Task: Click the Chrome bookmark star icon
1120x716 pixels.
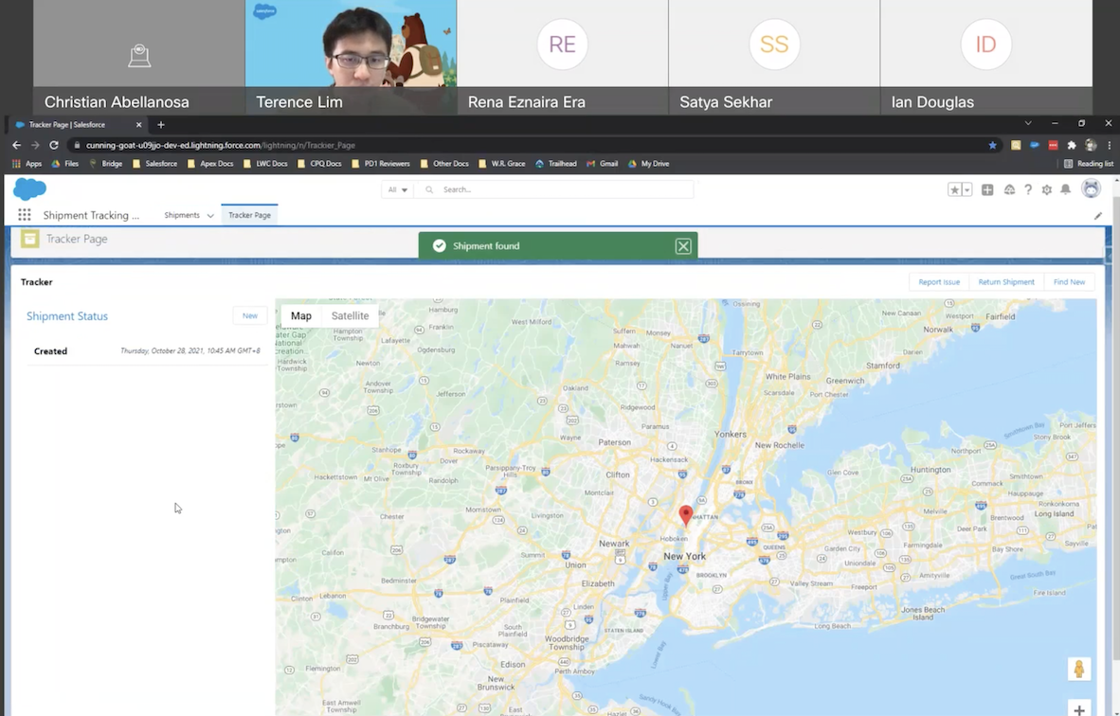Action: click(x=992, y=145)
